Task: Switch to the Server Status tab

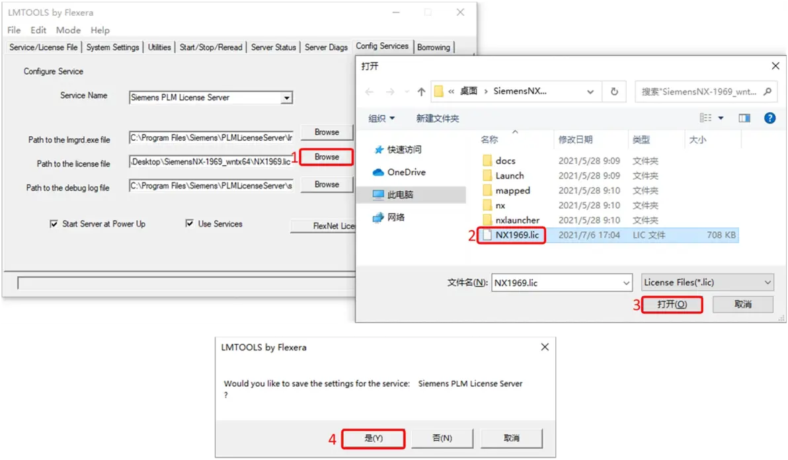Action: 274,47
